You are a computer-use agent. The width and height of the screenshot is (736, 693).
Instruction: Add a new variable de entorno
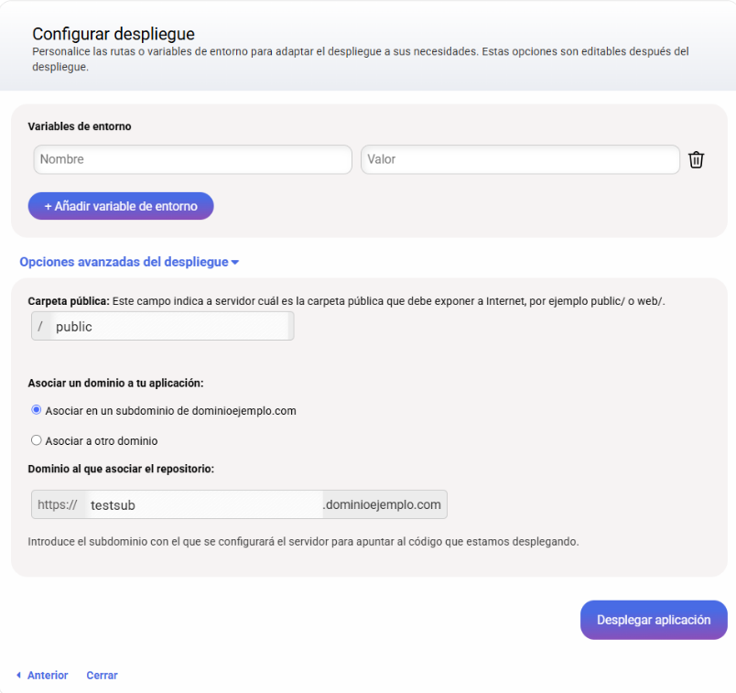[x=121, y=206]
